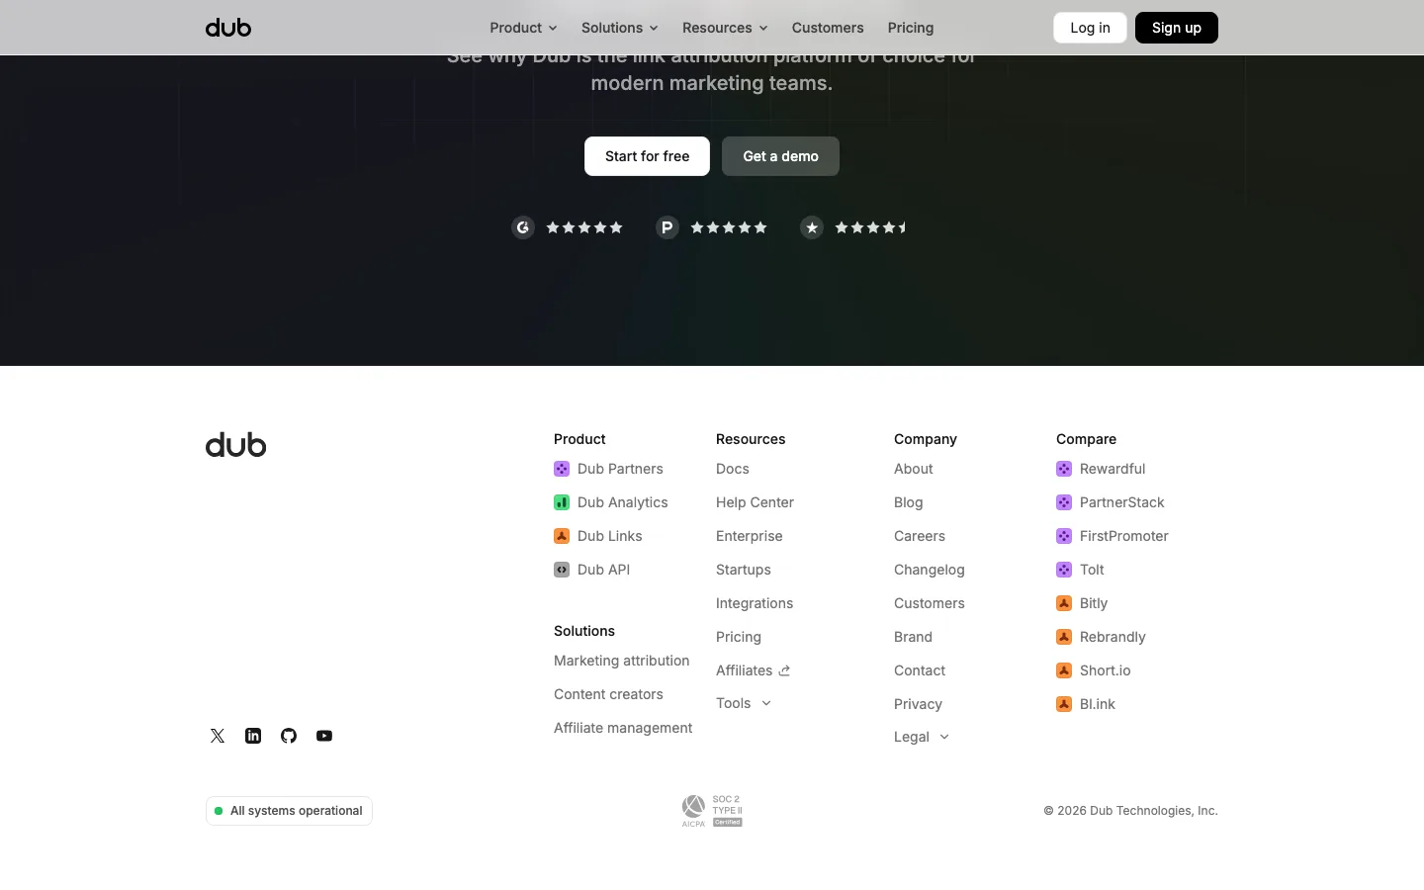
Task: Open the Content creators link
Action: [608, 694]
